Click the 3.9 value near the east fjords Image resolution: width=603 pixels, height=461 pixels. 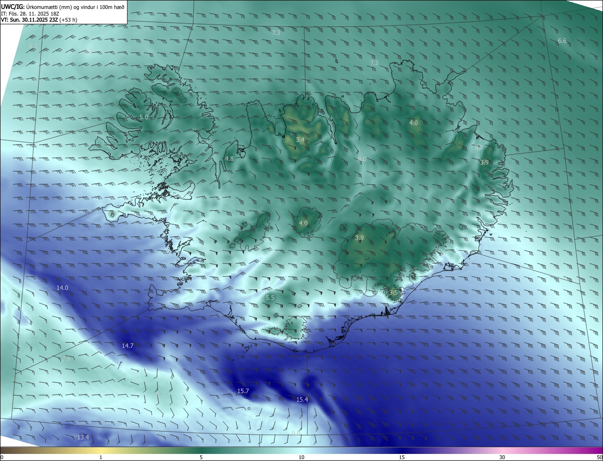coord(484,163)
